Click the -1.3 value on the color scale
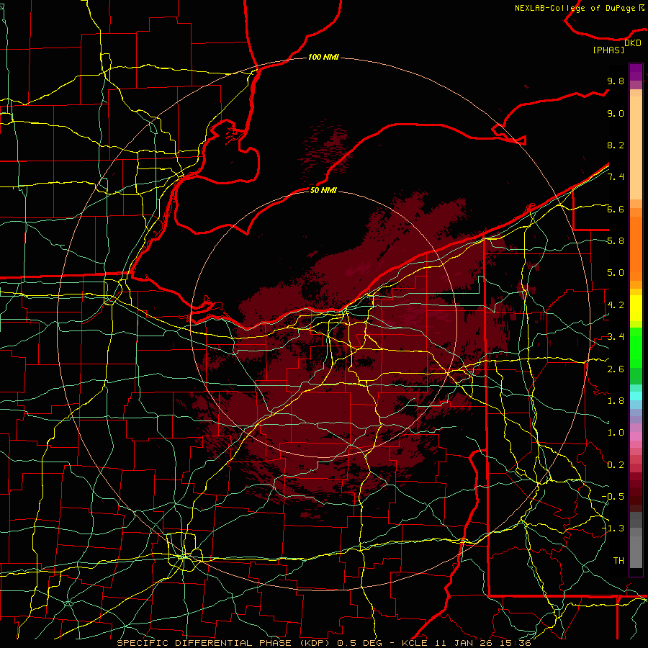 613,528
